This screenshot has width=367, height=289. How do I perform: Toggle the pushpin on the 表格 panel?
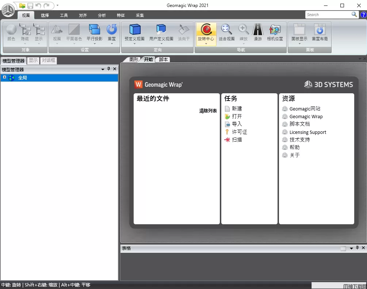[357, 248]
